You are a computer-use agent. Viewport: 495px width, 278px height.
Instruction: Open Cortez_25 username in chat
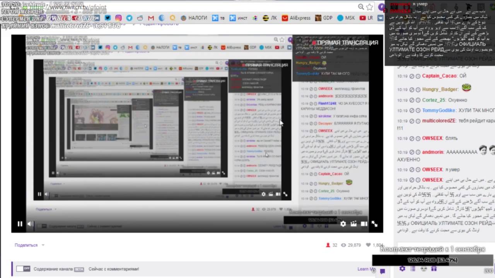click(x=434, y=100)
